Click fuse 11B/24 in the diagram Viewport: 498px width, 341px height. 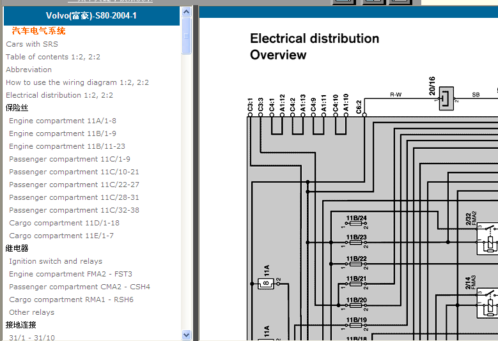pyautogui.click(x=355, y=224)
